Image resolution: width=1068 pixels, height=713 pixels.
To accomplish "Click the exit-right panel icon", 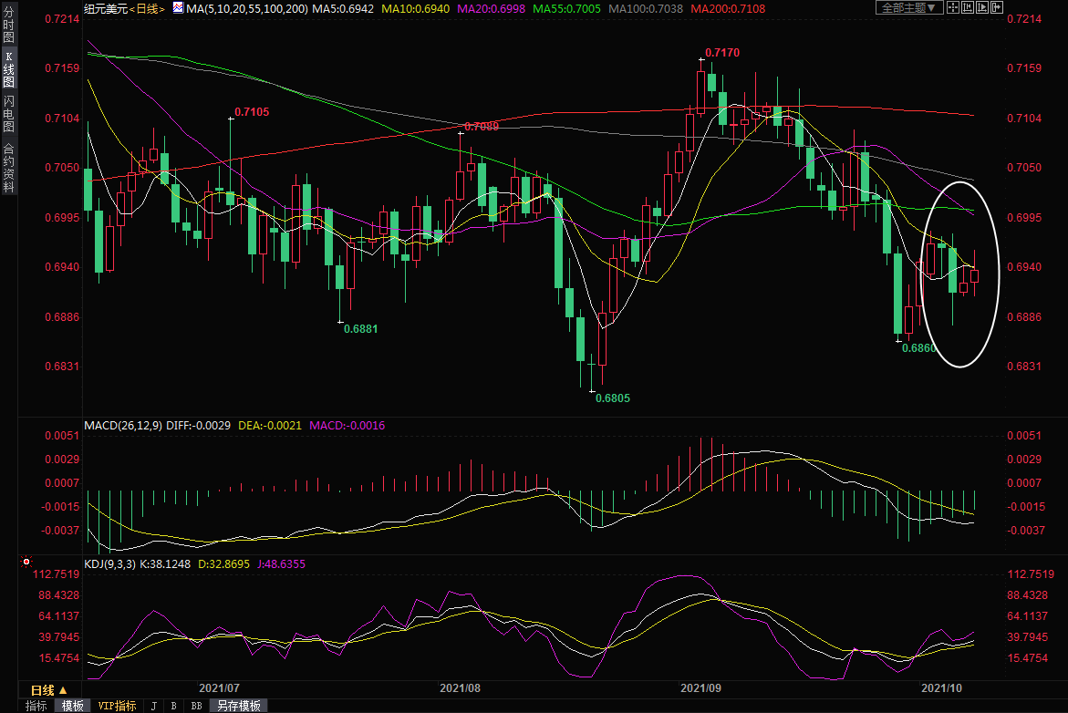I will [997, 7].
